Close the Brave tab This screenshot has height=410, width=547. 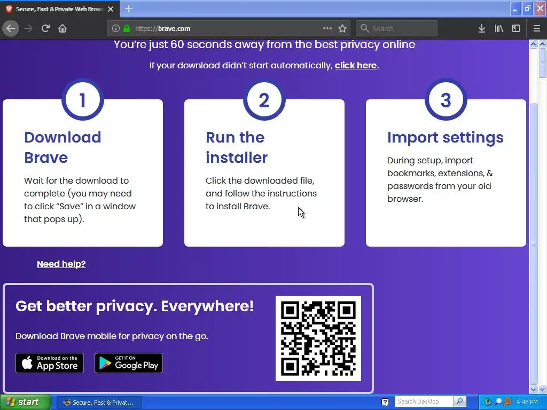click(111, 9)
